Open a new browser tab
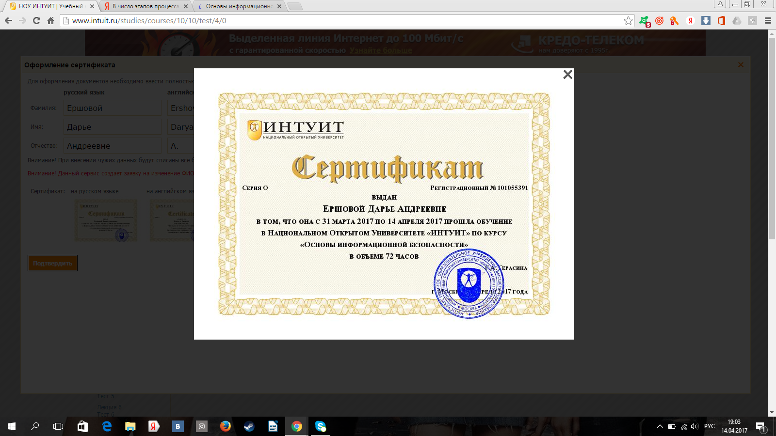Image resolution: width=776 pixels, height=436 pixels. click(294, 6)
